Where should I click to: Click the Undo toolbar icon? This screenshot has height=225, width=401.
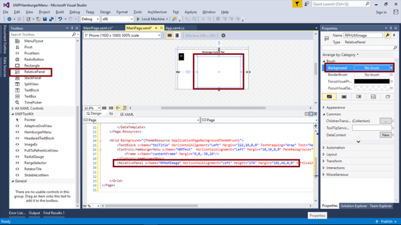click(60, 19)
